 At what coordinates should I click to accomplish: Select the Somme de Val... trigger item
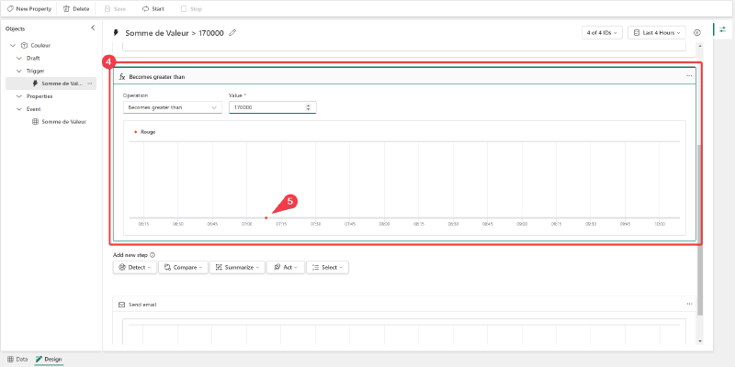click(x=51, y=83)
